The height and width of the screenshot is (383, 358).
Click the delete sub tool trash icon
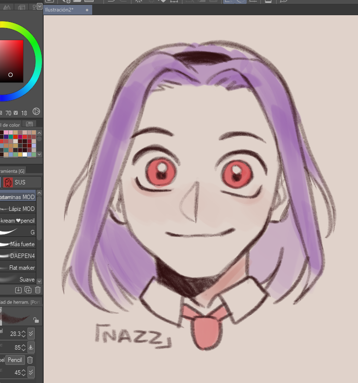[38, 290]
